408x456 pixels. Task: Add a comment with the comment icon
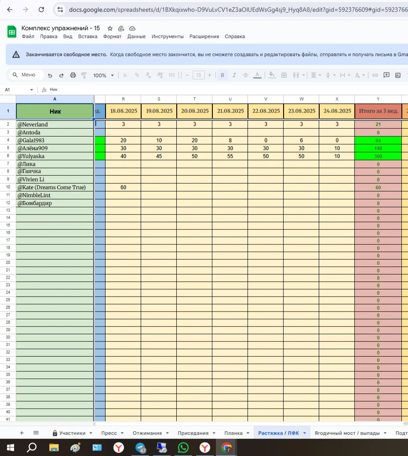click(386, 75)
